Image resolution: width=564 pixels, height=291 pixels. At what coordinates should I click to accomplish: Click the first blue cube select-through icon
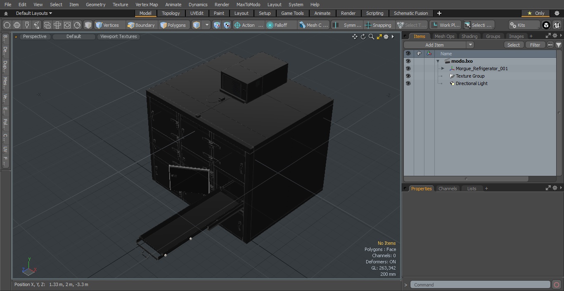[x=217, y=25]
